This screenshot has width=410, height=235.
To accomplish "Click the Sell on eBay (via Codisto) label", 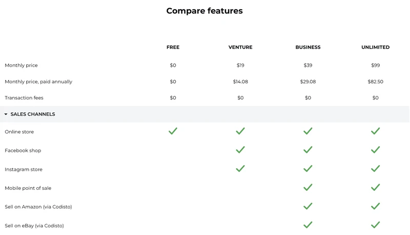I will click(x=34, y=226).
